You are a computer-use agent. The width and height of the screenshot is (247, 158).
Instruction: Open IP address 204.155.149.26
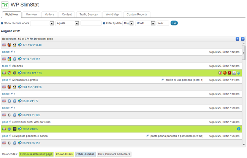click(x=32, y=87)
